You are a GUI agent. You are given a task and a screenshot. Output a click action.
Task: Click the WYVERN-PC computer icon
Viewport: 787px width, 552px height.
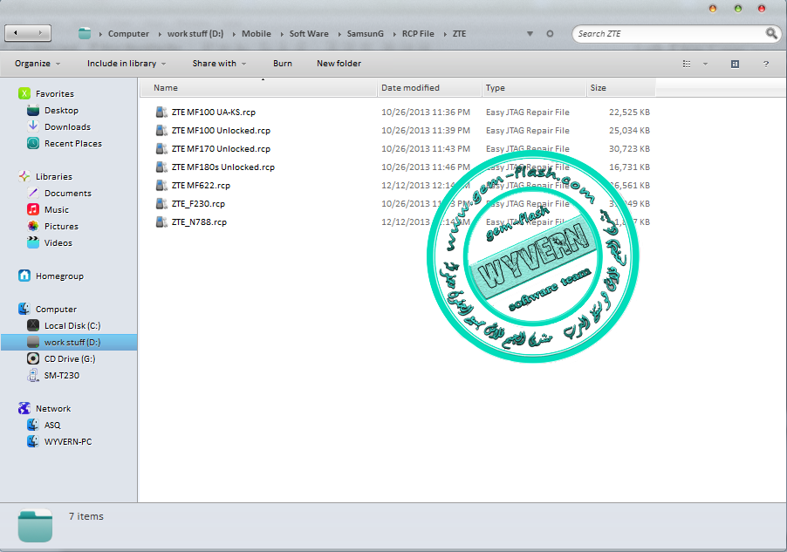33,441
